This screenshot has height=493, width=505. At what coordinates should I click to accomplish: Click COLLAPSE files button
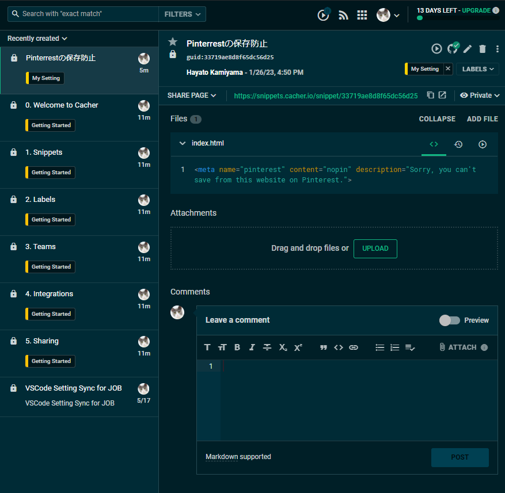tap(437, 119)
